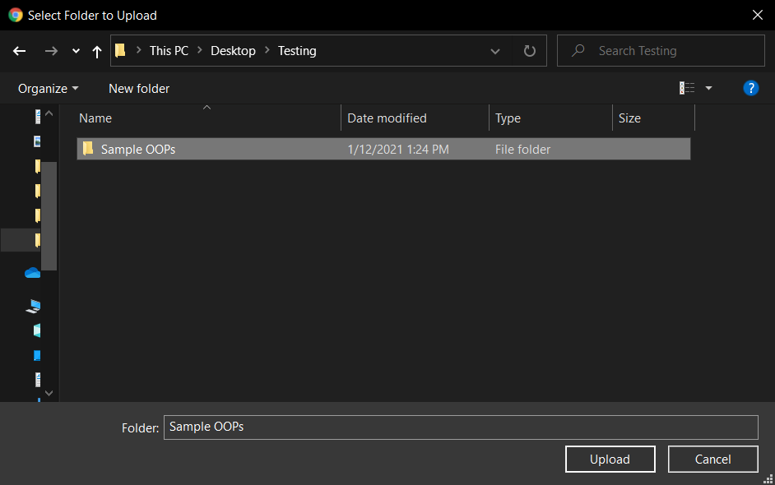Click the Back navigation arrow
The height and width of the screenshot is (485, 775).
click(20, 51)
